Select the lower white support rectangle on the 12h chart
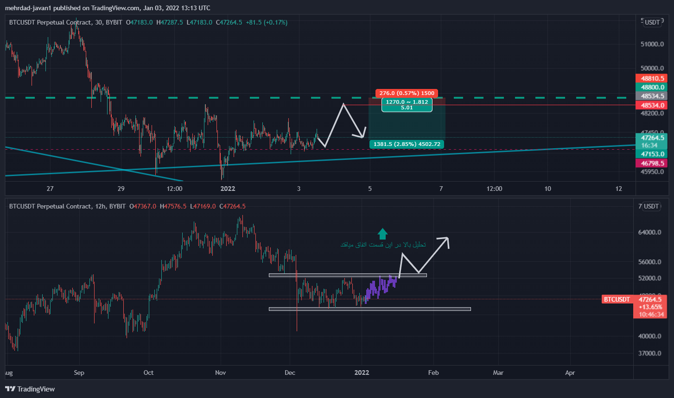674x398 pixels. [369, 309]
